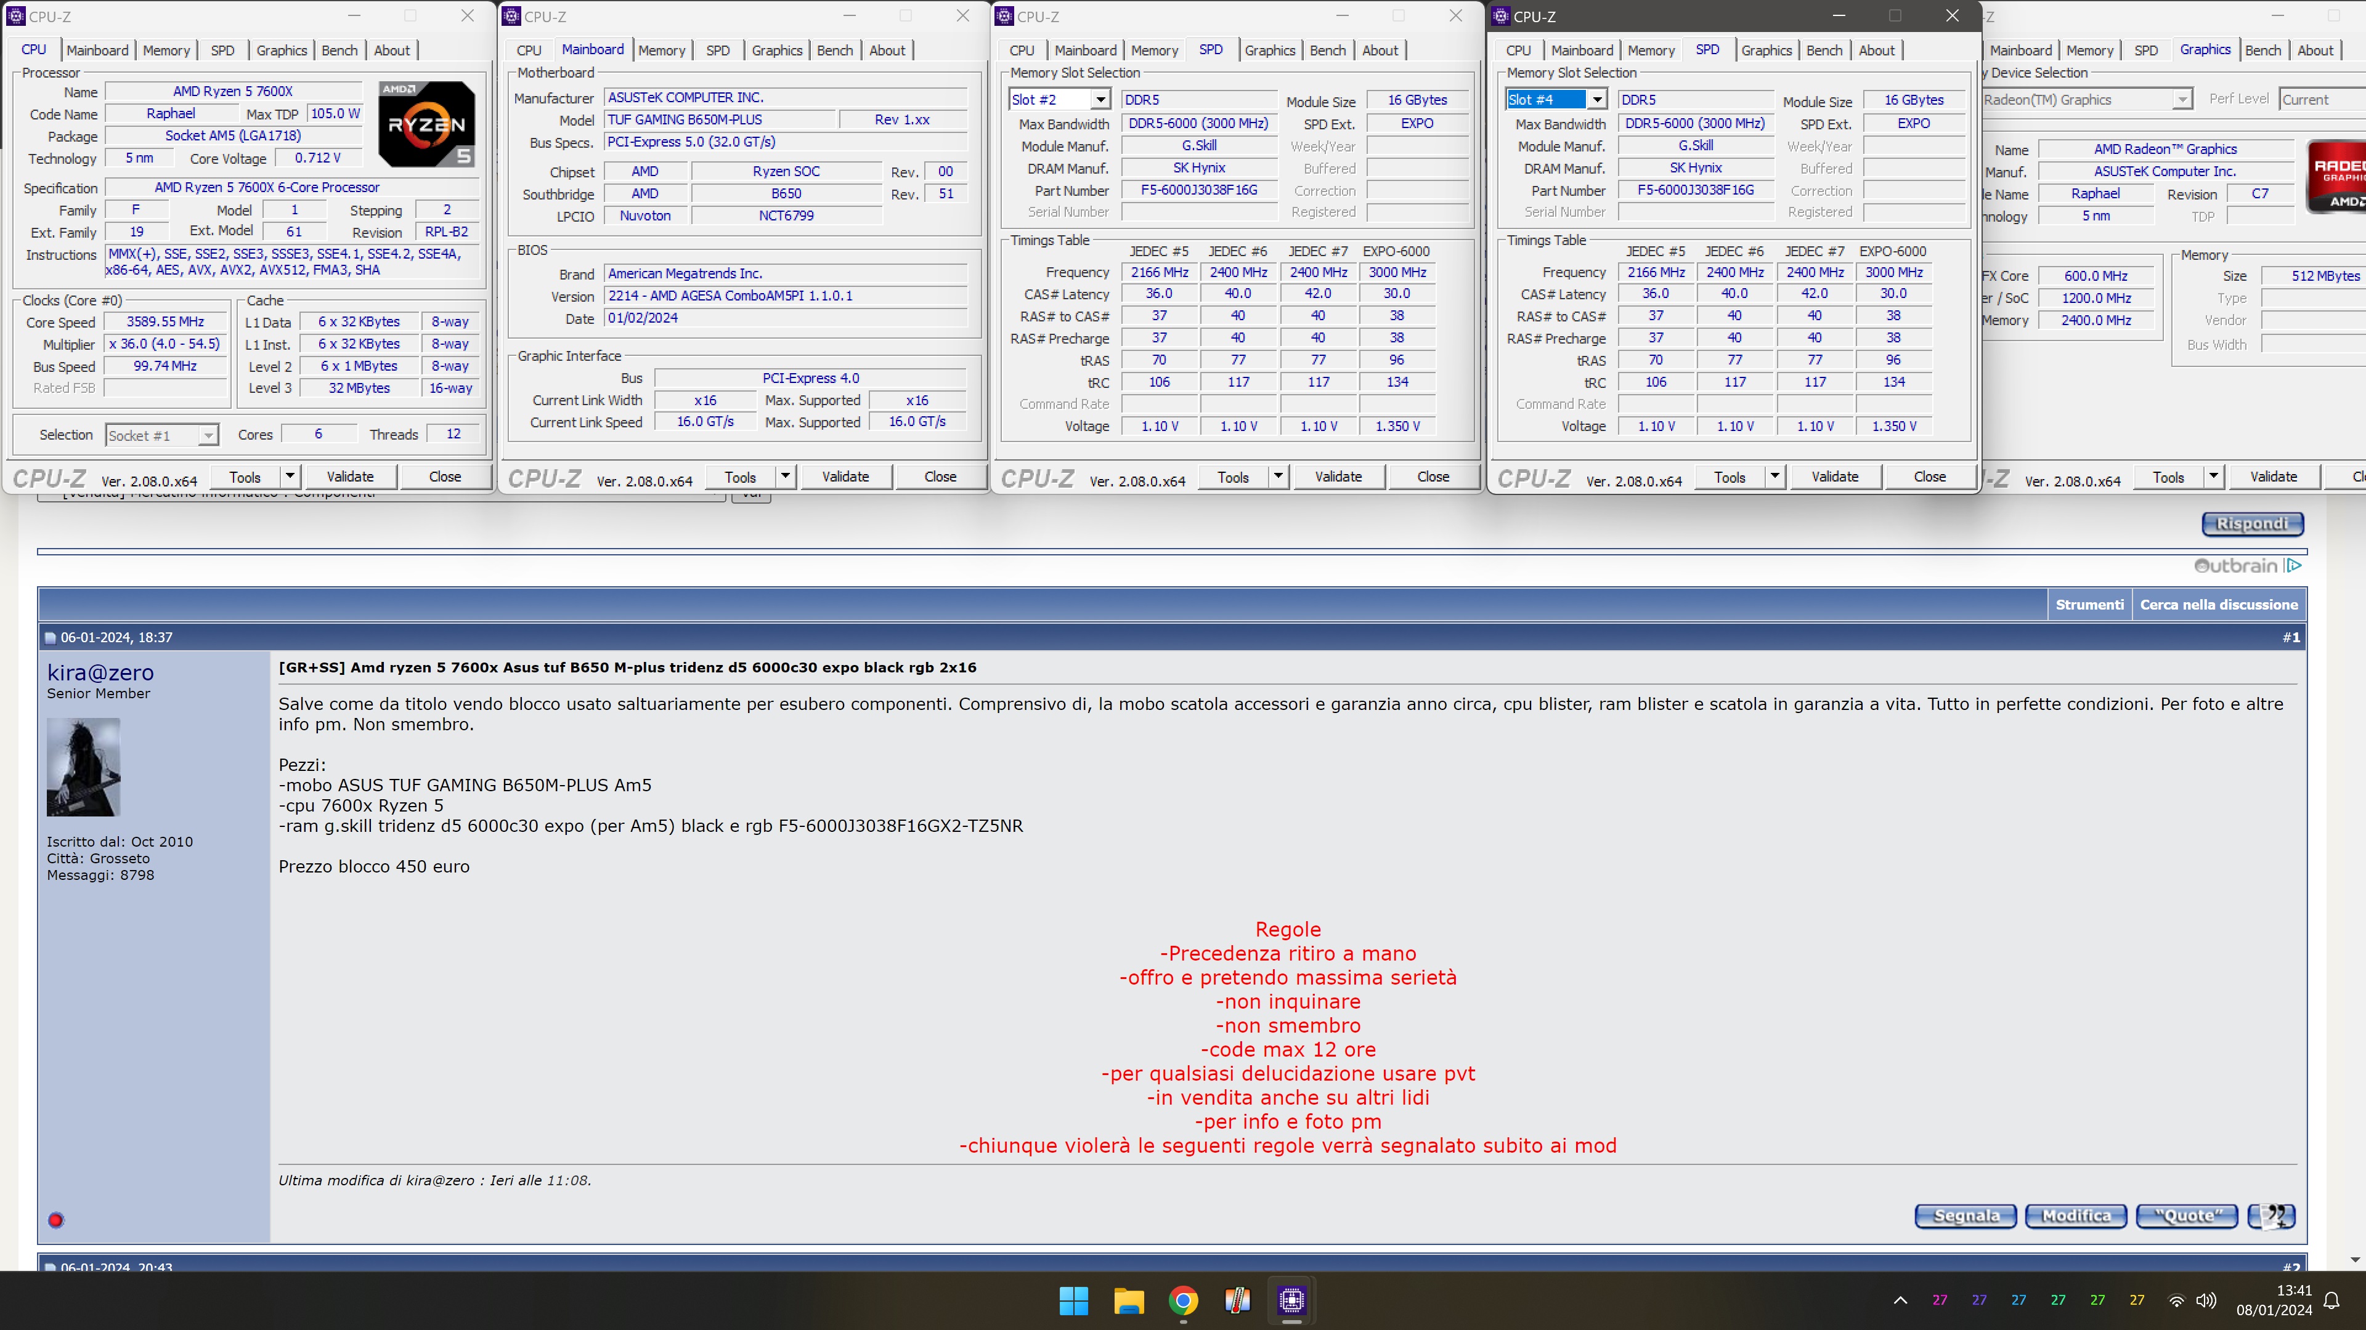The width and height of the screenshot is (2366, 1330).
Task: Click Rispondi reply button
Action: point(2253,524)
